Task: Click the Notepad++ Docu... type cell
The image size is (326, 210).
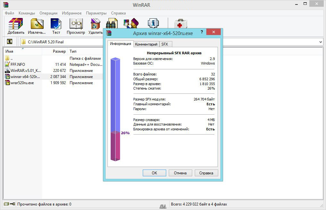Action: [x=86, y=65]
